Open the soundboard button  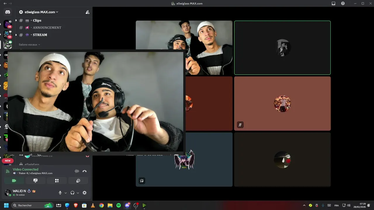coord(78,181)
